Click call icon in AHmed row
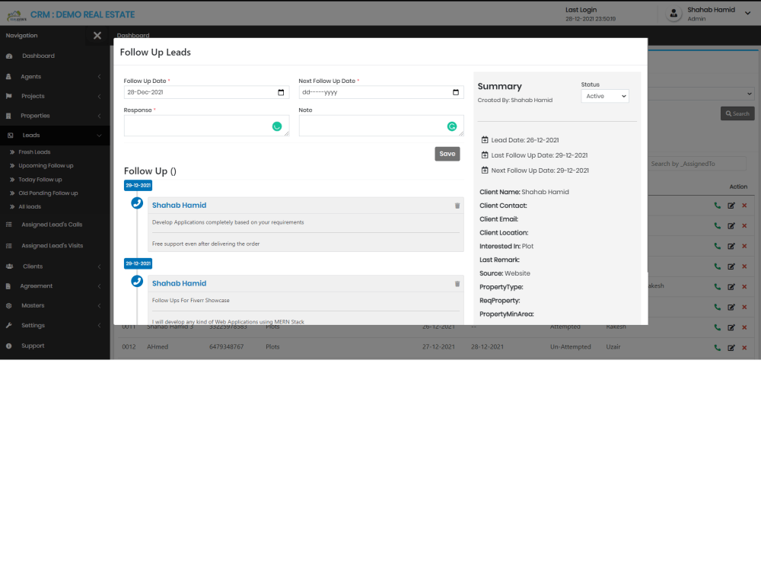The height and width of the screenshot is (571, 761). click(718, 348)
